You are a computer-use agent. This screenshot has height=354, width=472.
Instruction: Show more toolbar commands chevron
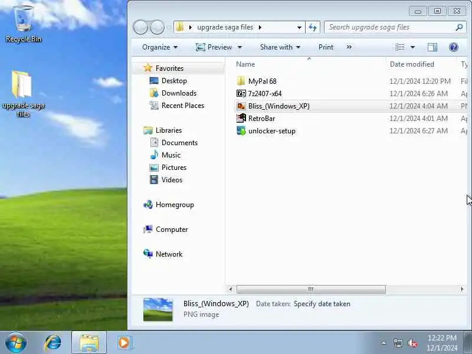pyautogui.click(x=349, y=47)
